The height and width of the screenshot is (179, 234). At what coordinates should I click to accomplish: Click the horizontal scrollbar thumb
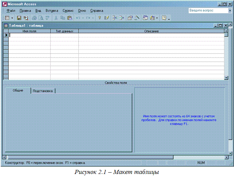click(90, 157)
